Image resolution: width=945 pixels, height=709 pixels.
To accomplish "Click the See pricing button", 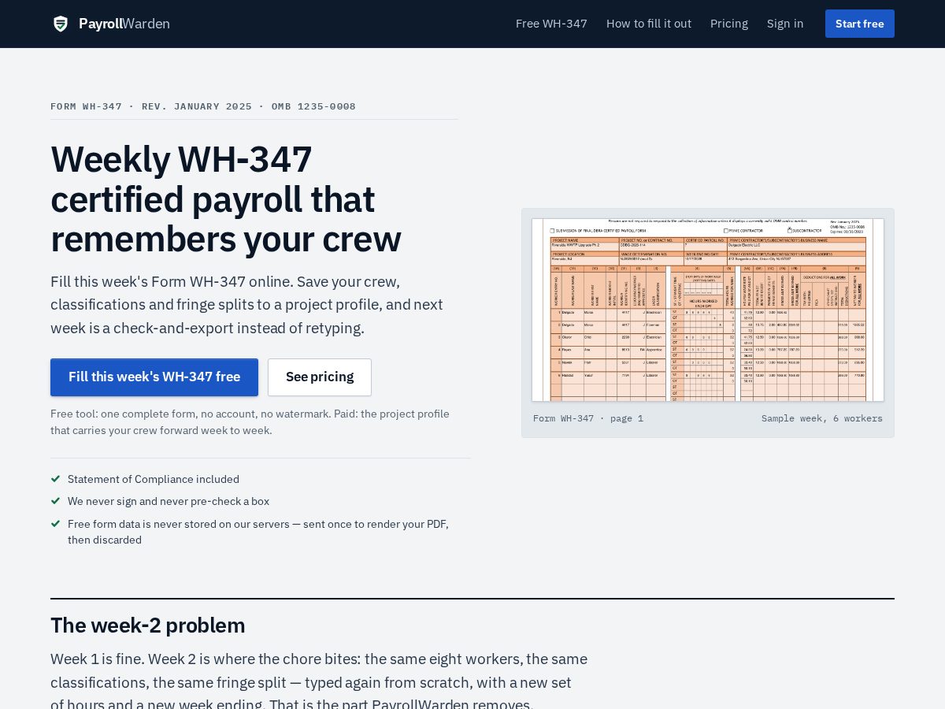I will click(x=320, y=377).
